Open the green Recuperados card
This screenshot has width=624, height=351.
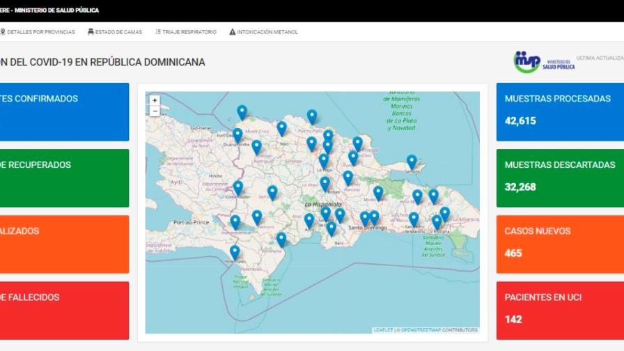pyautogui.click(x=65, y=178)
